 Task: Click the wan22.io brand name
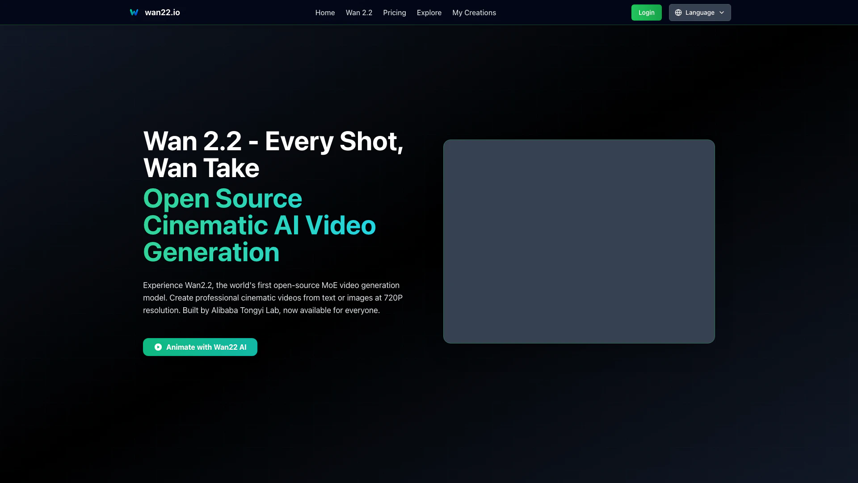tap(162, 13)
